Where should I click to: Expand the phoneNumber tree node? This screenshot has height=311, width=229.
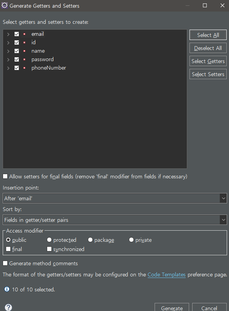pyautogui.click(x=8, y=68)
